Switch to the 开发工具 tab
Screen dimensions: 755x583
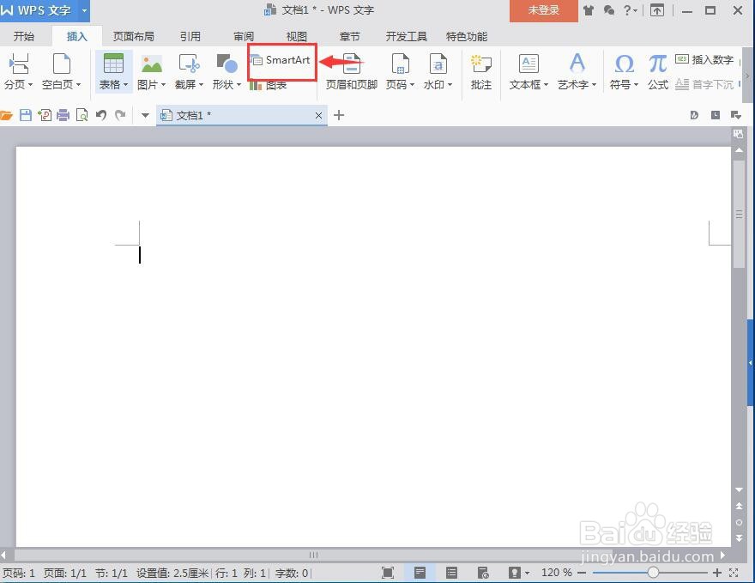pos(407,37)
